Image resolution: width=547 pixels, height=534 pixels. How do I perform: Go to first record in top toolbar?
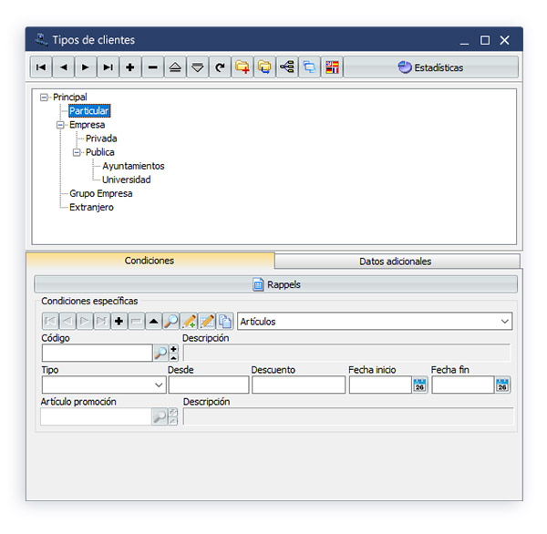point(42,67)
